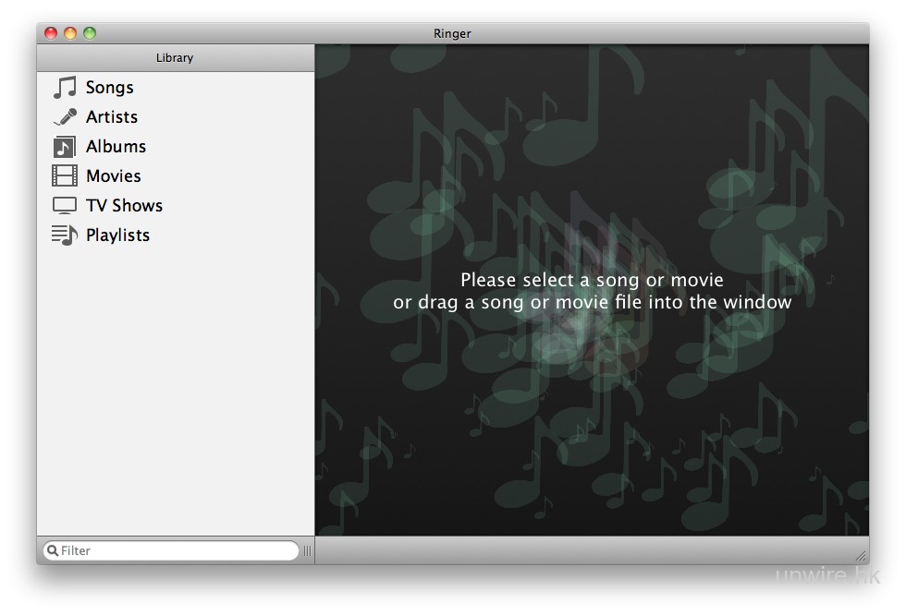The height and width of the screenshot is (615, 906).
Task: Click the "Please select a song" drop area
Action: click(592, 291)
